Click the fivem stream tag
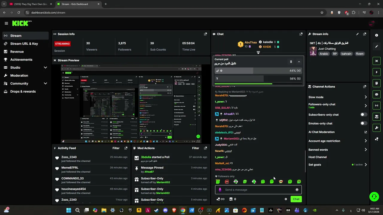Screen dimensions: 383x215 360,54
